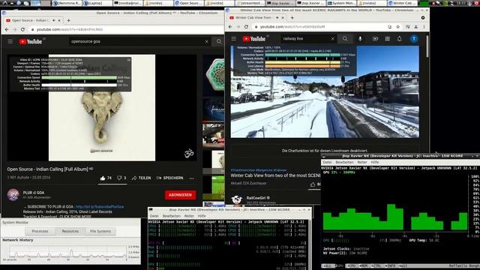480x270 pixels.
Task: Click PLUR GOA channel name
Action: coord(34,193)
